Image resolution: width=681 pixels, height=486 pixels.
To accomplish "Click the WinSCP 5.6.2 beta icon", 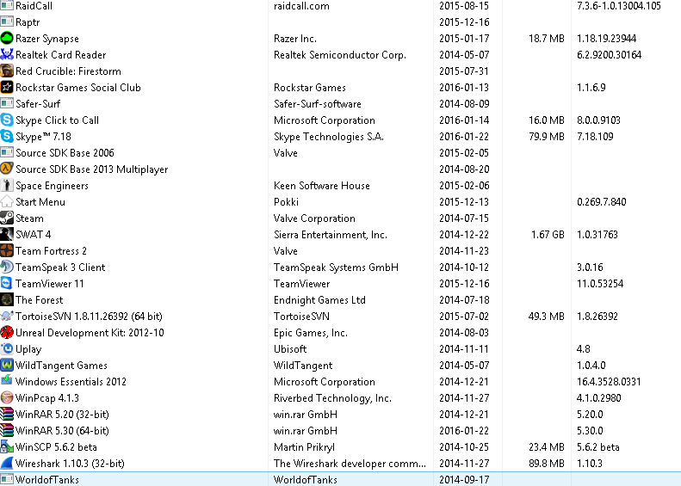I will tap(7, 447).
